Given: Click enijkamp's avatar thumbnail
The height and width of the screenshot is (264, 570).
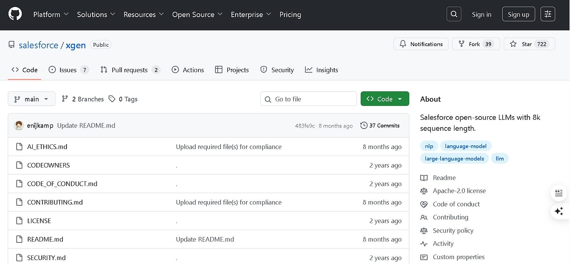Looking at the screenshot, I should (x=19, y=125).
